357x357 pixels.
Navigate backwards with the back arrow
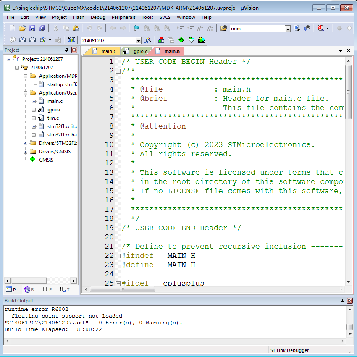[113, 28]
